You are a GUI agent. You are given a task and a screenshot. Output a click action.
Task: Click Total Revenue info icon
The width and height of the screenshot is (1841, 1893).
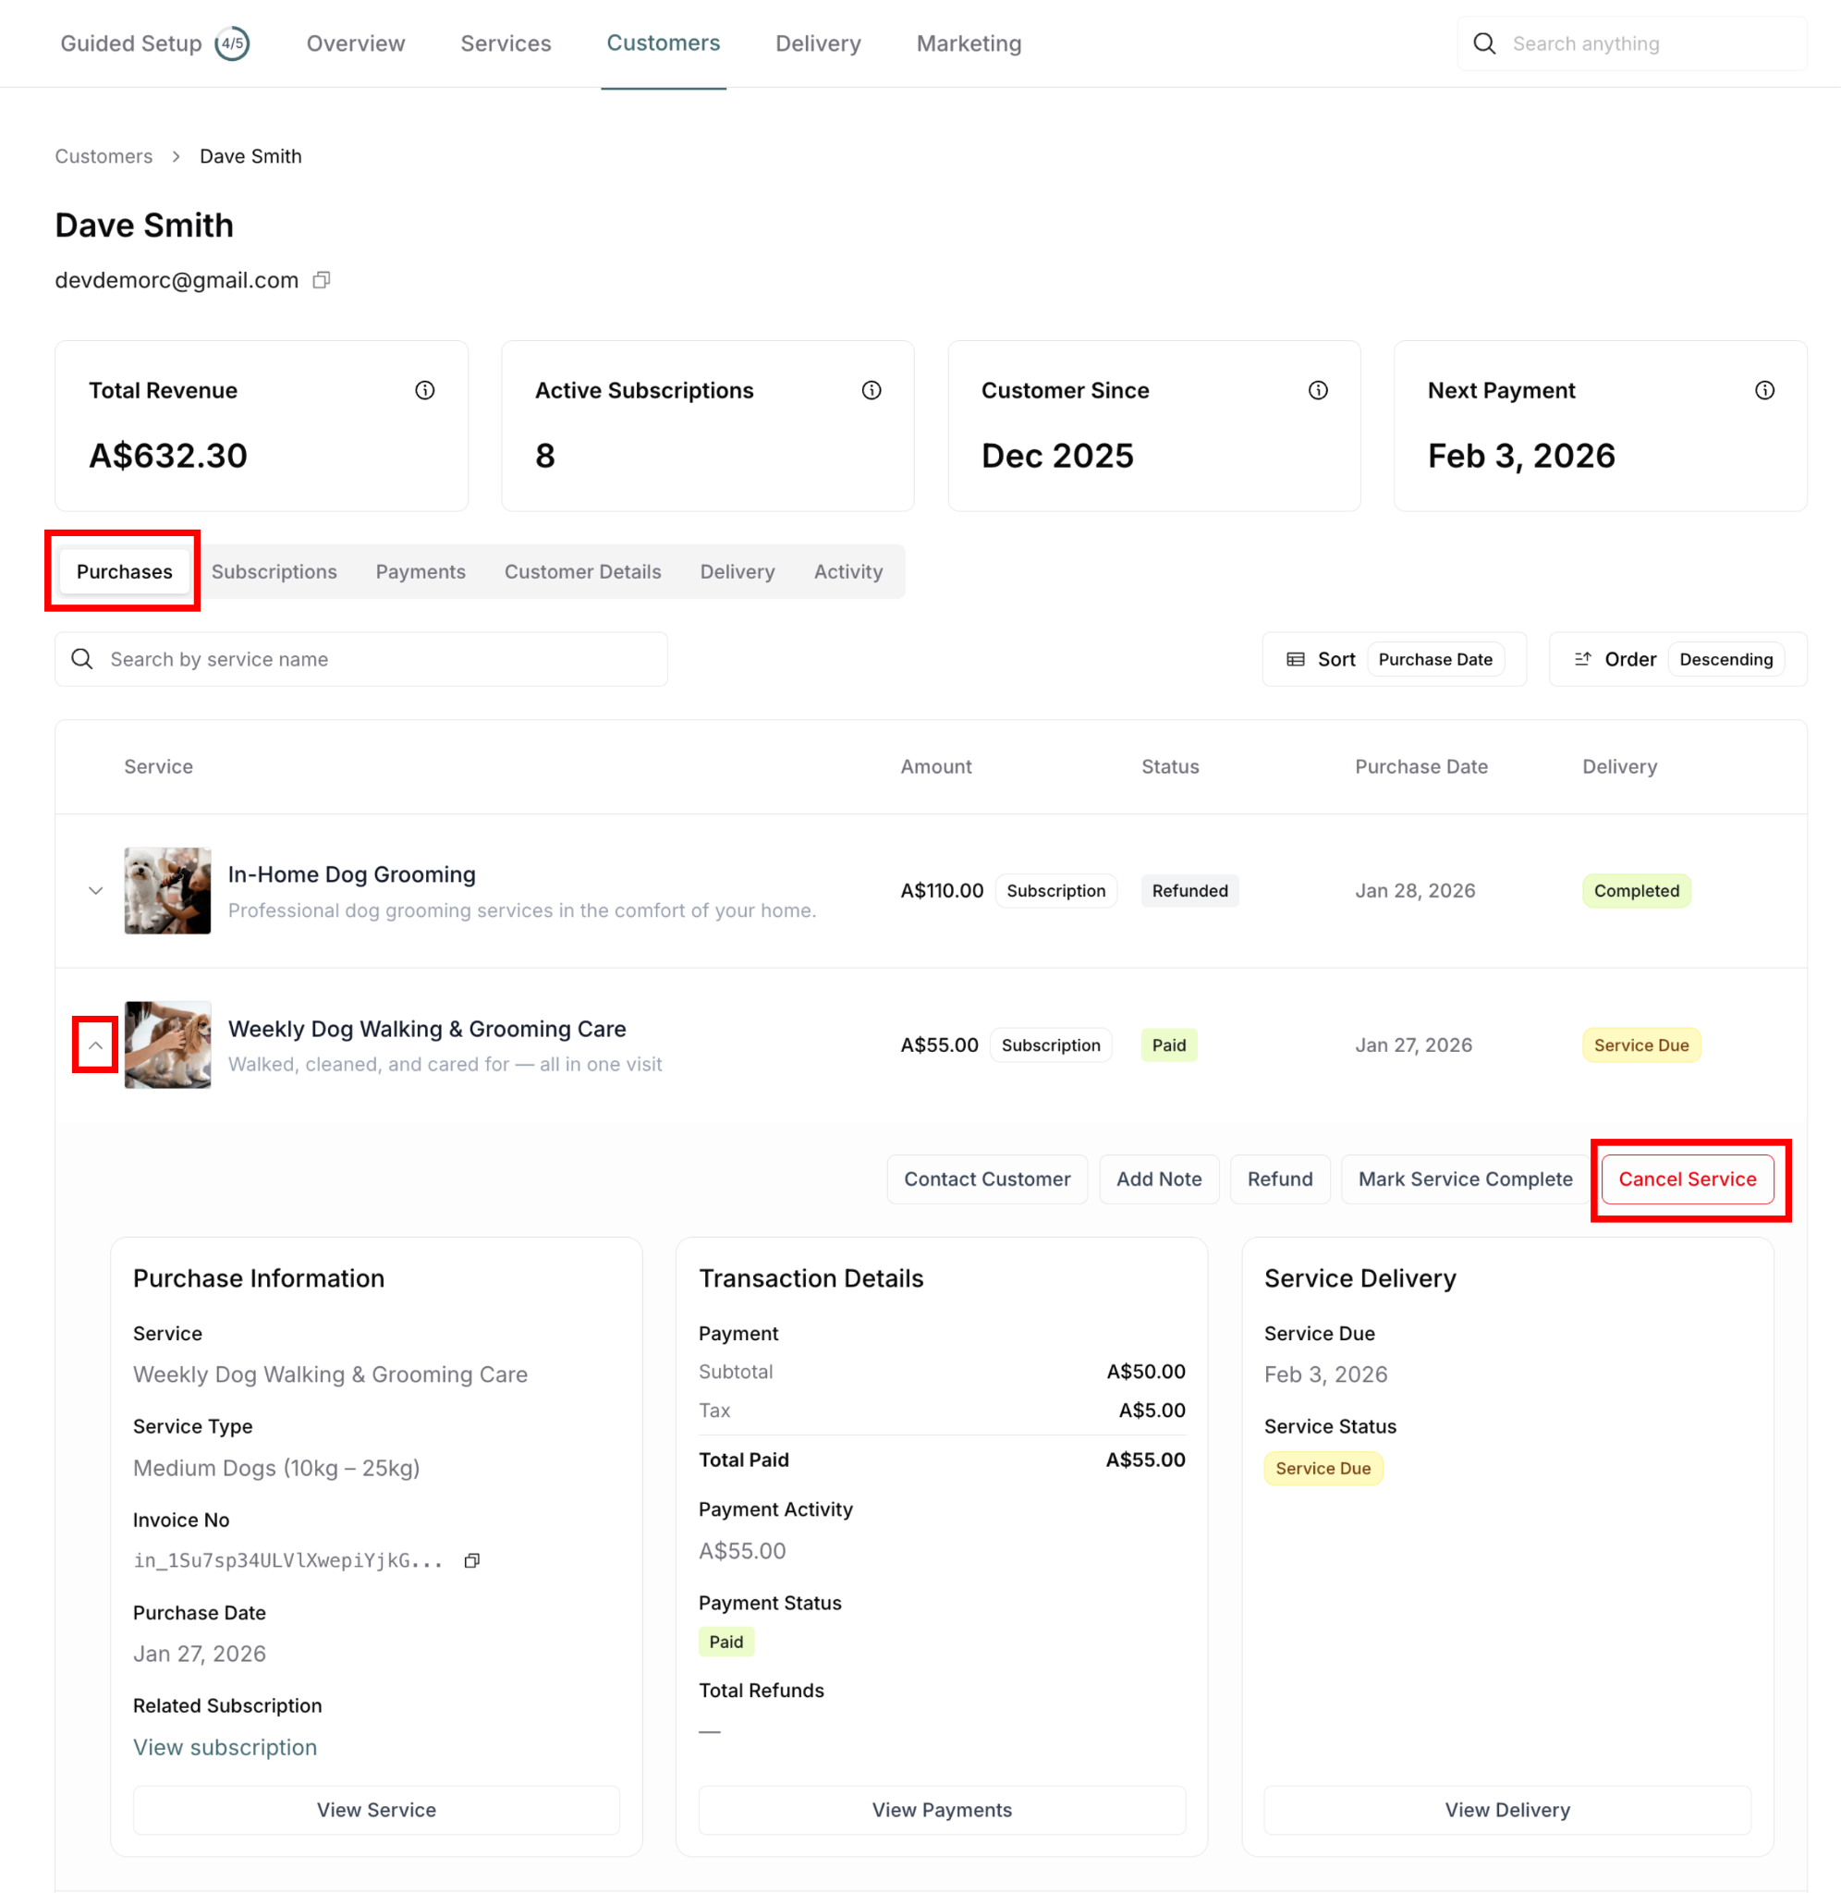pyautogui.click(x=424, y=391)
